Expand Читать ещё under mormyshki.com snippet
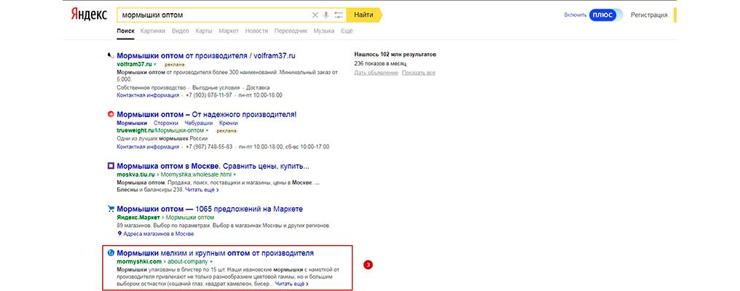 tap(291, 284)
